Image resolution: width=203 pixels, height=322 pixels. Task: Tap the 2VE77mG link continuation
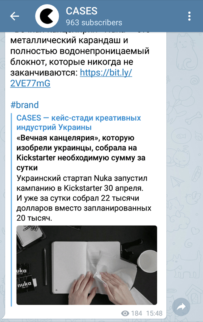point(30,83)
